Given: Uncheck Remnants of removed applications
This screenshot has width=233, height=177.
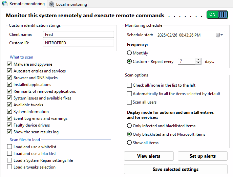Looking at the screenshot, I should click(9, 91).
